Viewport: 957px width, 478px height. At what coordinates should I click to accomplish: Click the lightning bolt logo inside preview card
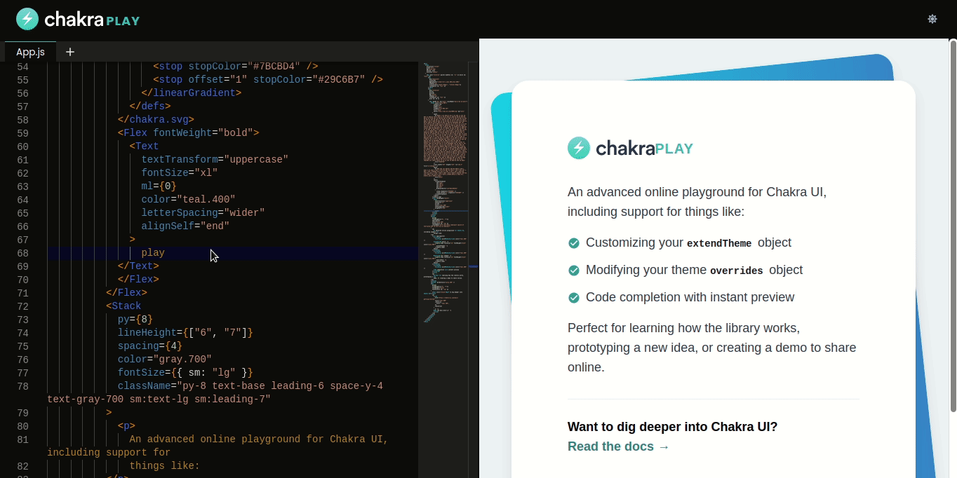pos(578,147)
